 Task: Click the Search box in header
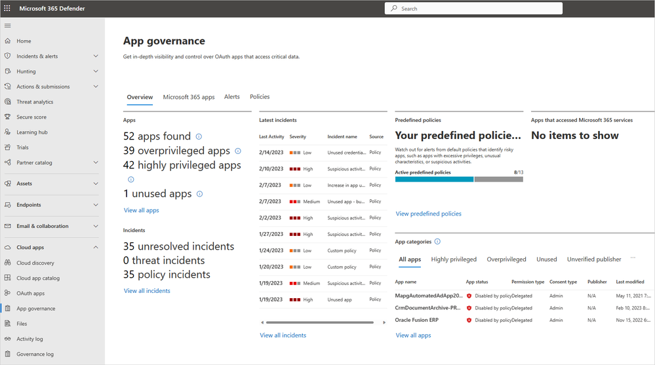[472, 9]
